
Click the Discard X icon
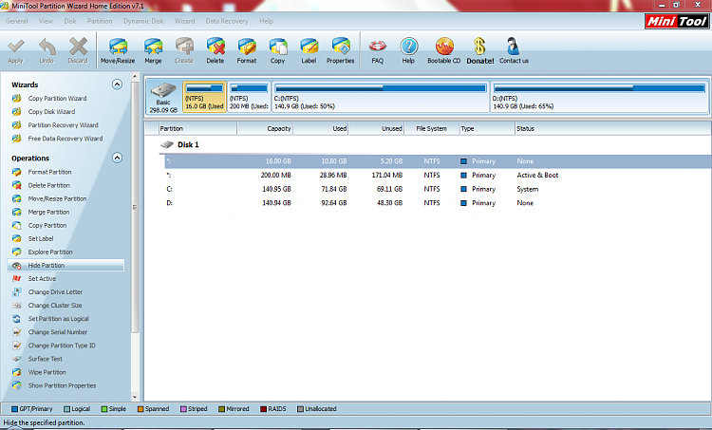point(78,47)
